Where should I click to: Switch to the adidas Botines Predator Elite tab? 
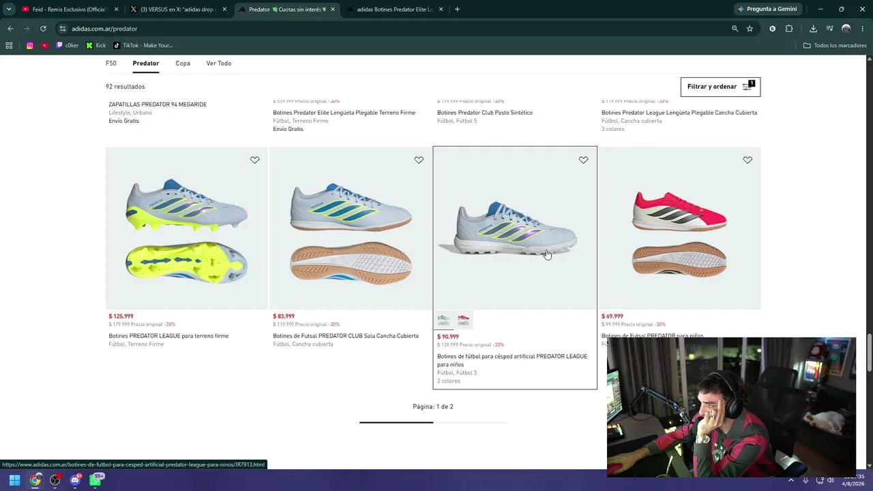396,10
